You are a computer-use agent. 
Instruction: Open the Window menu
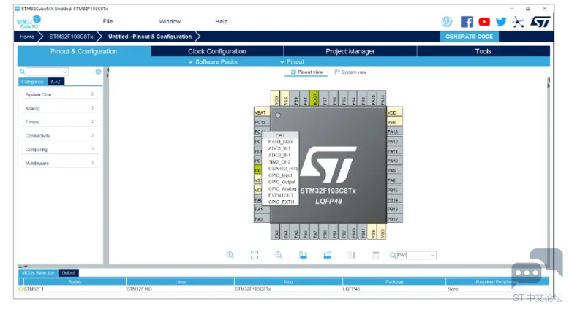(170, 21)
